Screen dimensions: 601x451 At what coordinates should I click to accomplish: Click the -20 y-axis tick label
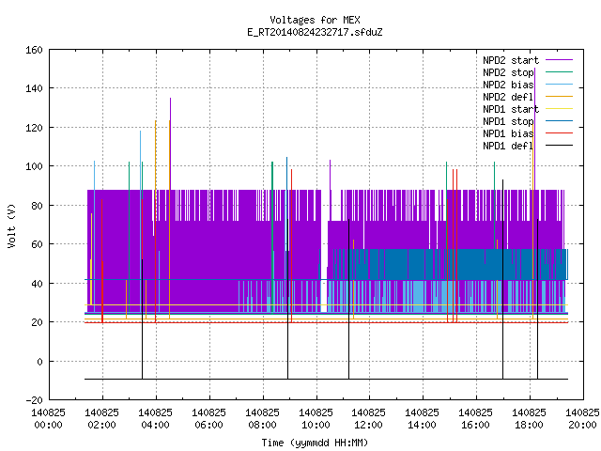point(34,400)
